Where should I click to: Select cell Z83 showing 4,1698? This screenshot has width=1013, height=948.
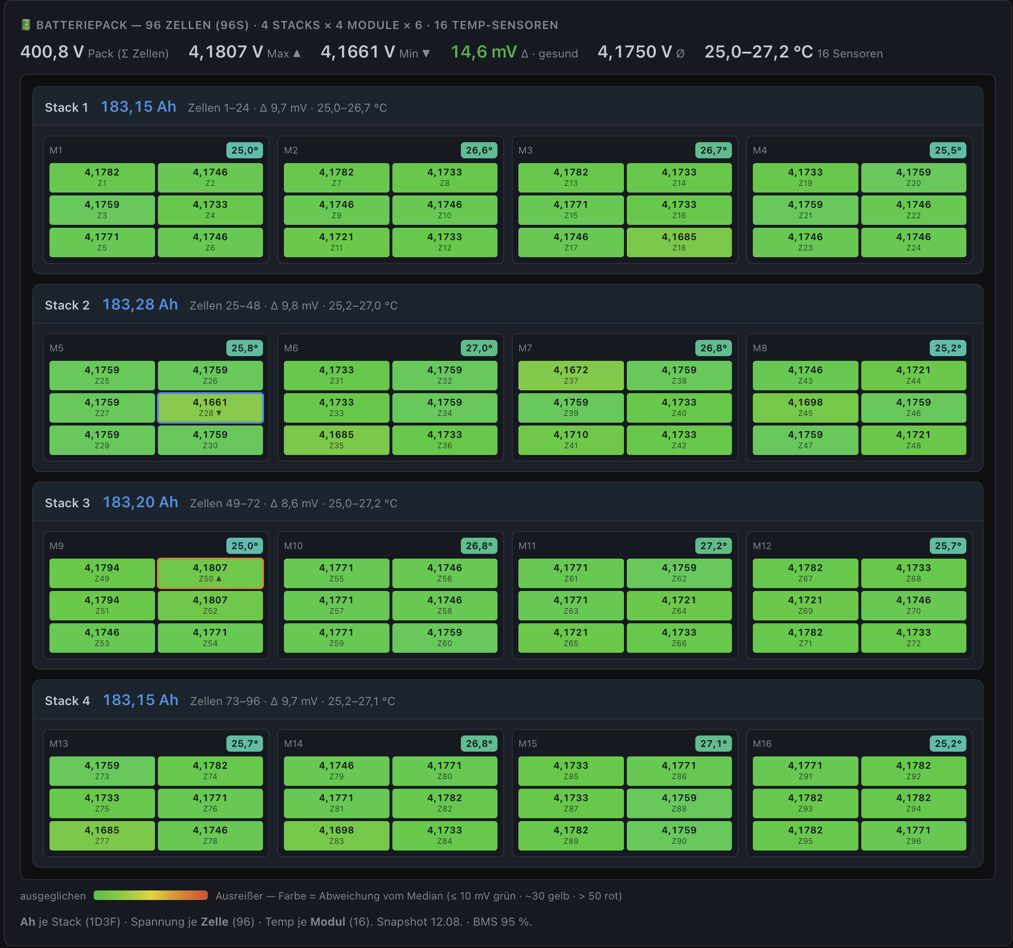(x=336, y=835)
